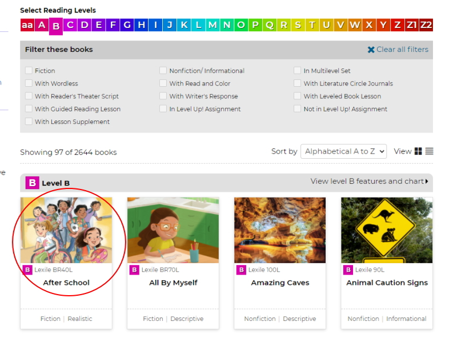Open the Sort by dropdown
The height and width of the screenshot is (342, 457).
point(344,151)
